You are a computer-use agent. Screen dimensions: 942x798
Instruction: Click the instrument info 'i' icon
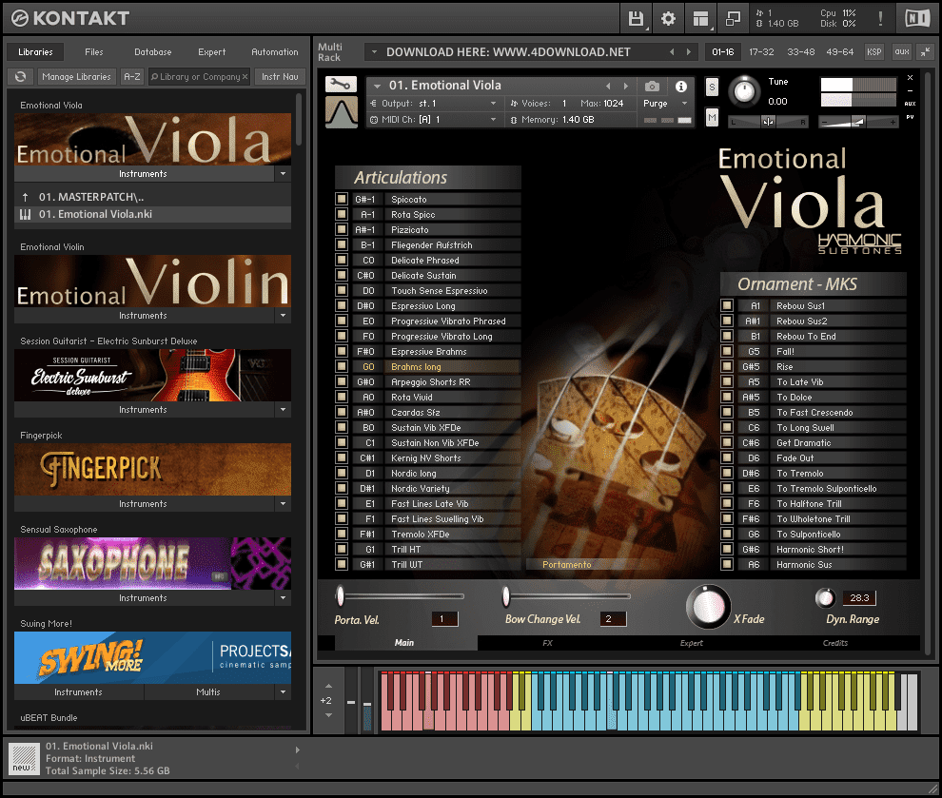click(680, 87)
